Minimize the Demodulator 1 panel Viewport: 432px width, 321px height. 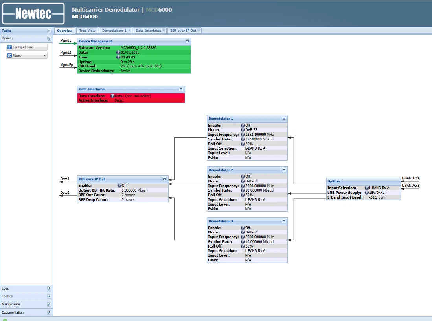pos(284,119)
